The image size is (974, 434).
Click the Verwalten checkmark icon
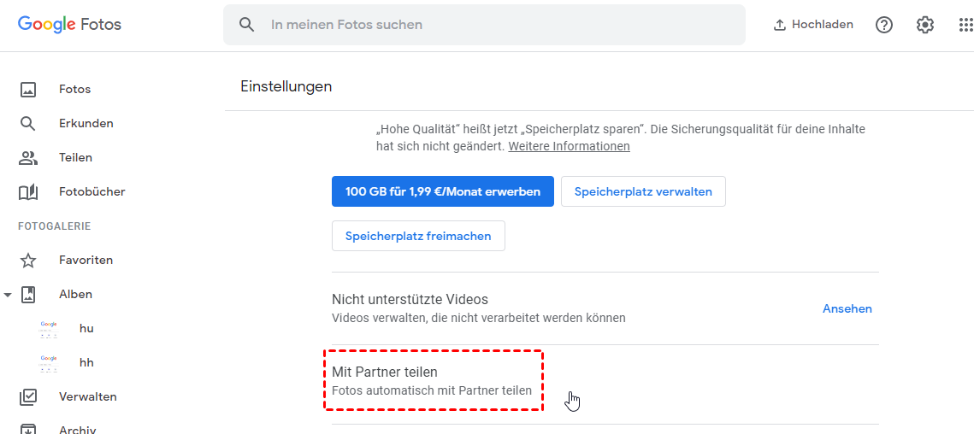(28, 396)
